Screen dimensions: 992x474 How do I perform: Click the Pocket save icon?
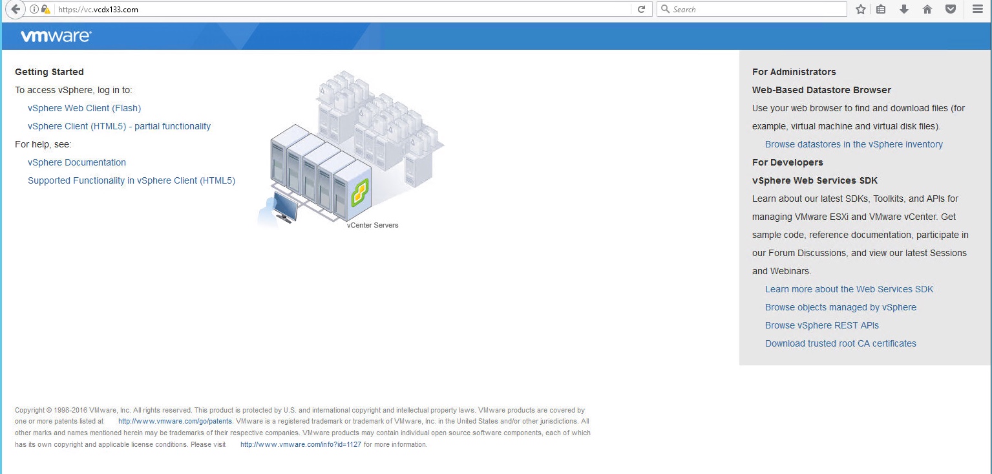point(950,10)
